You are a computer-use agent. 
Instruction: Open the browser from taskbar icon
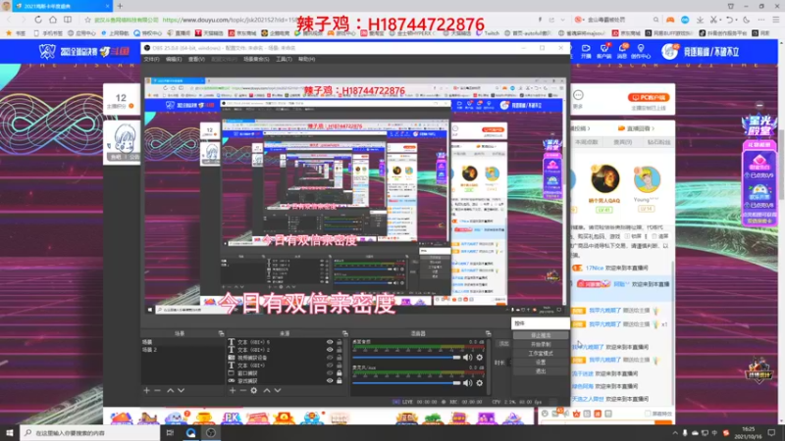(190, 433)
